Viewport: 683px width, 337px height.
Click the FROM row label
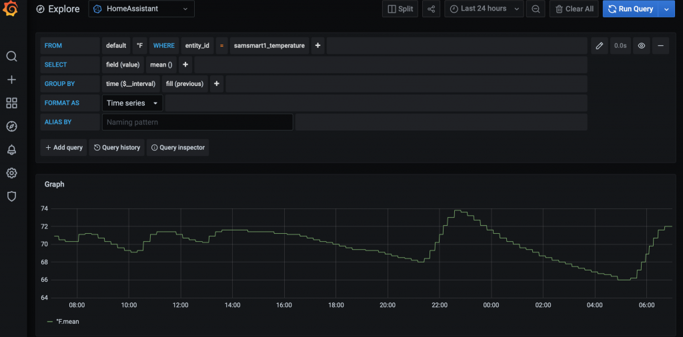coord(70,46)
